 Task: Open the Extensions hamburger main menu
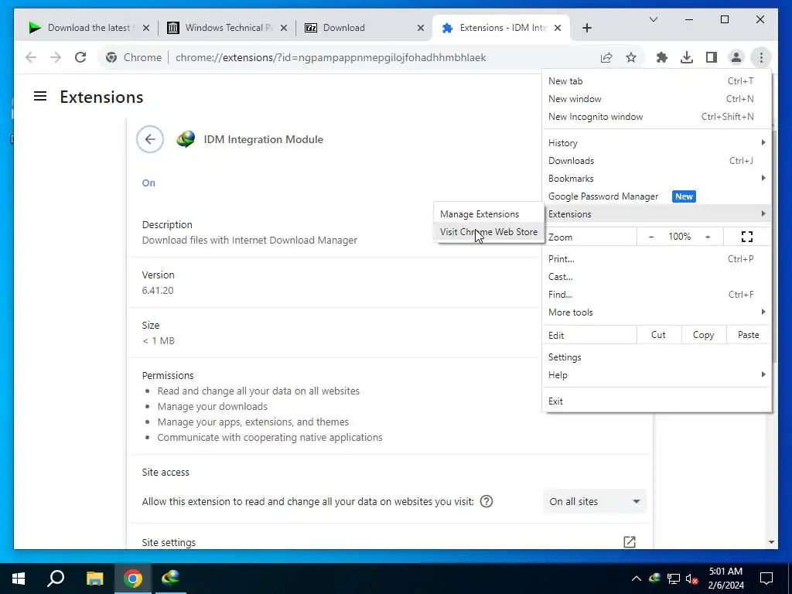coord(40,96)
